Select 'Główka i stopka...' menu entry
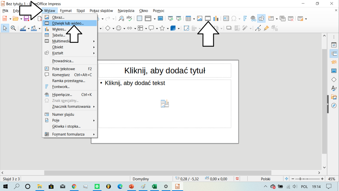Screen dimensions: 339x191 coord(70,126)
